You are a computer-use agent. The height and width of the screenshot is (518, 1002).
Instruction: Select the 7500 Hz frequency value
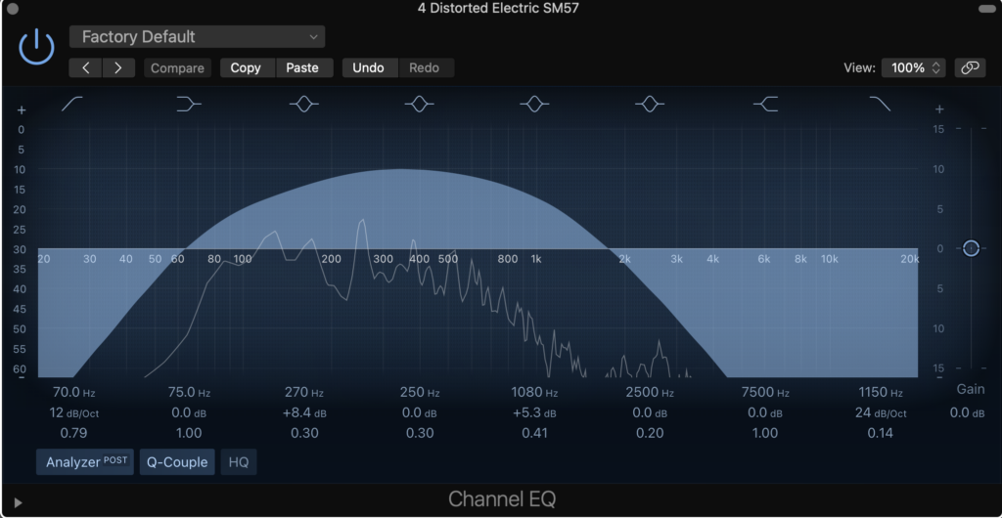pyautogui.click(x=765, y=392)
